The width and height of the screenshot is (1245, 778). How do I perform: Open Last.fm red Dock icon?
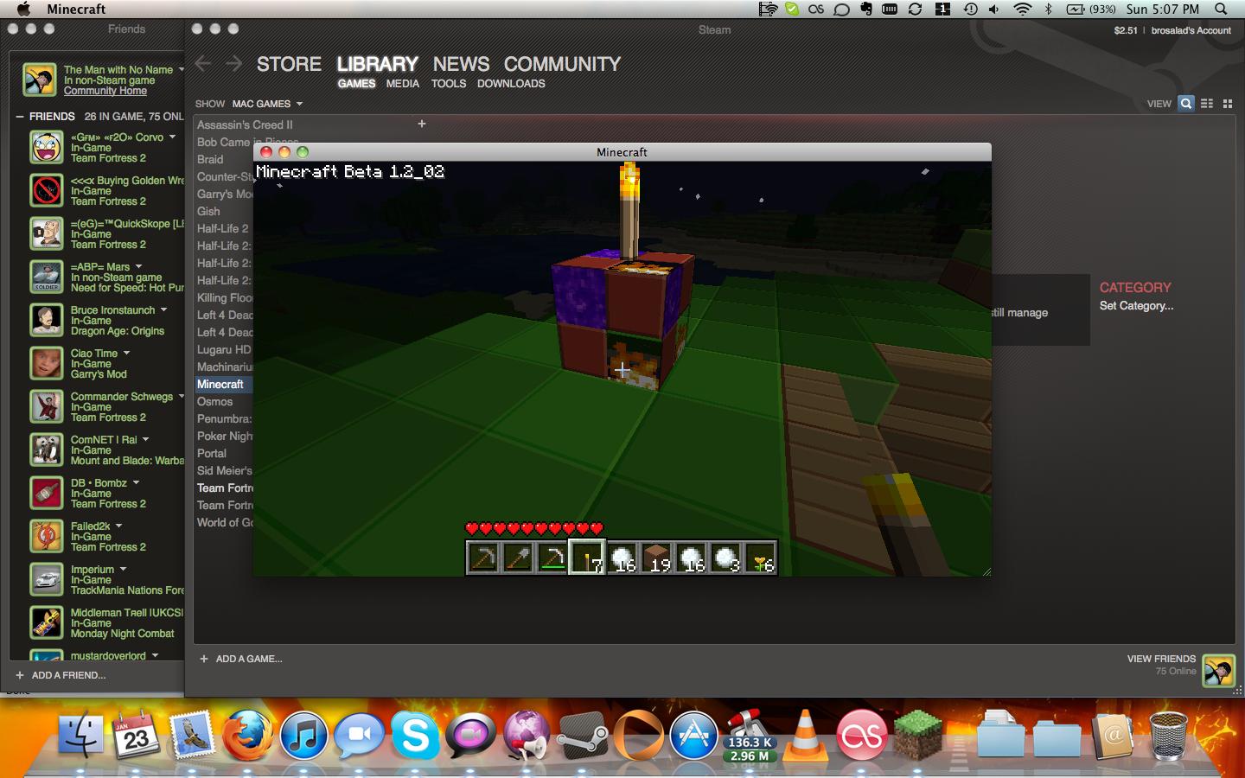[861, 736]
